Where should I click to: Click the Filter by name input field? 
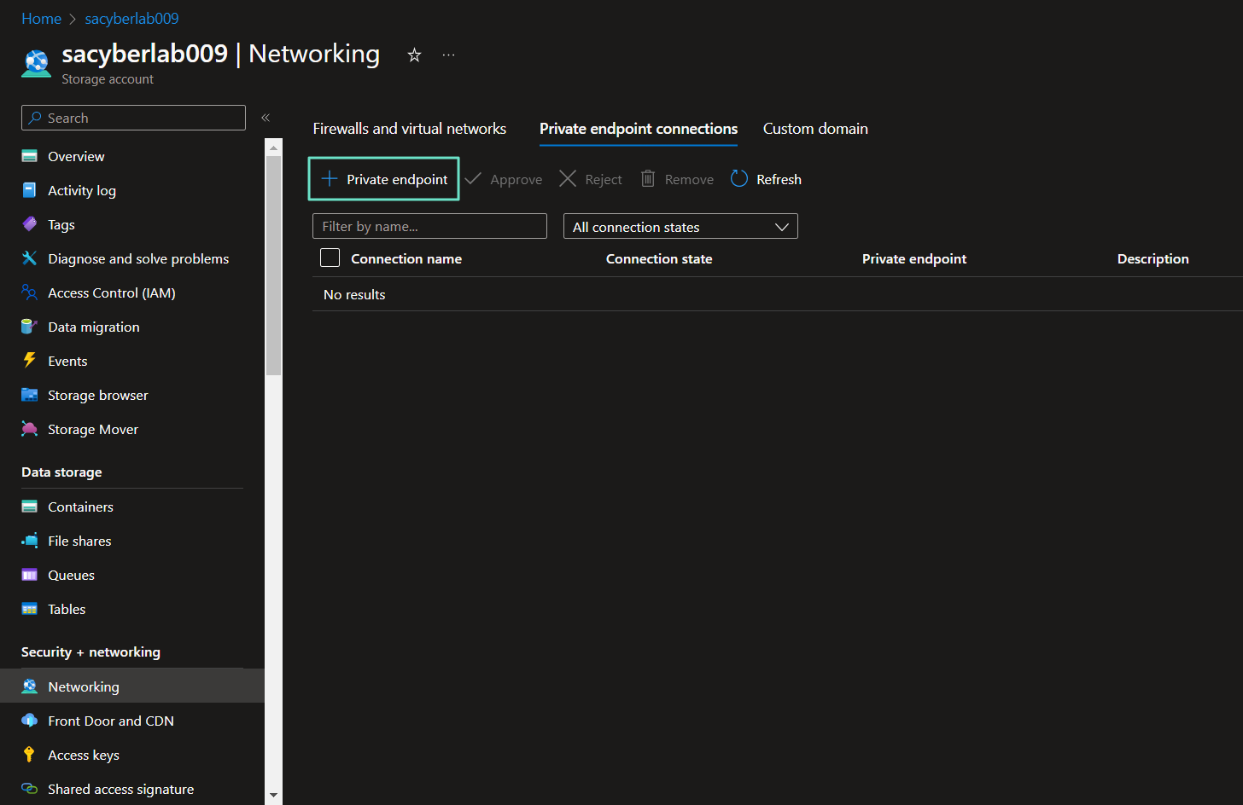[429, 226]
